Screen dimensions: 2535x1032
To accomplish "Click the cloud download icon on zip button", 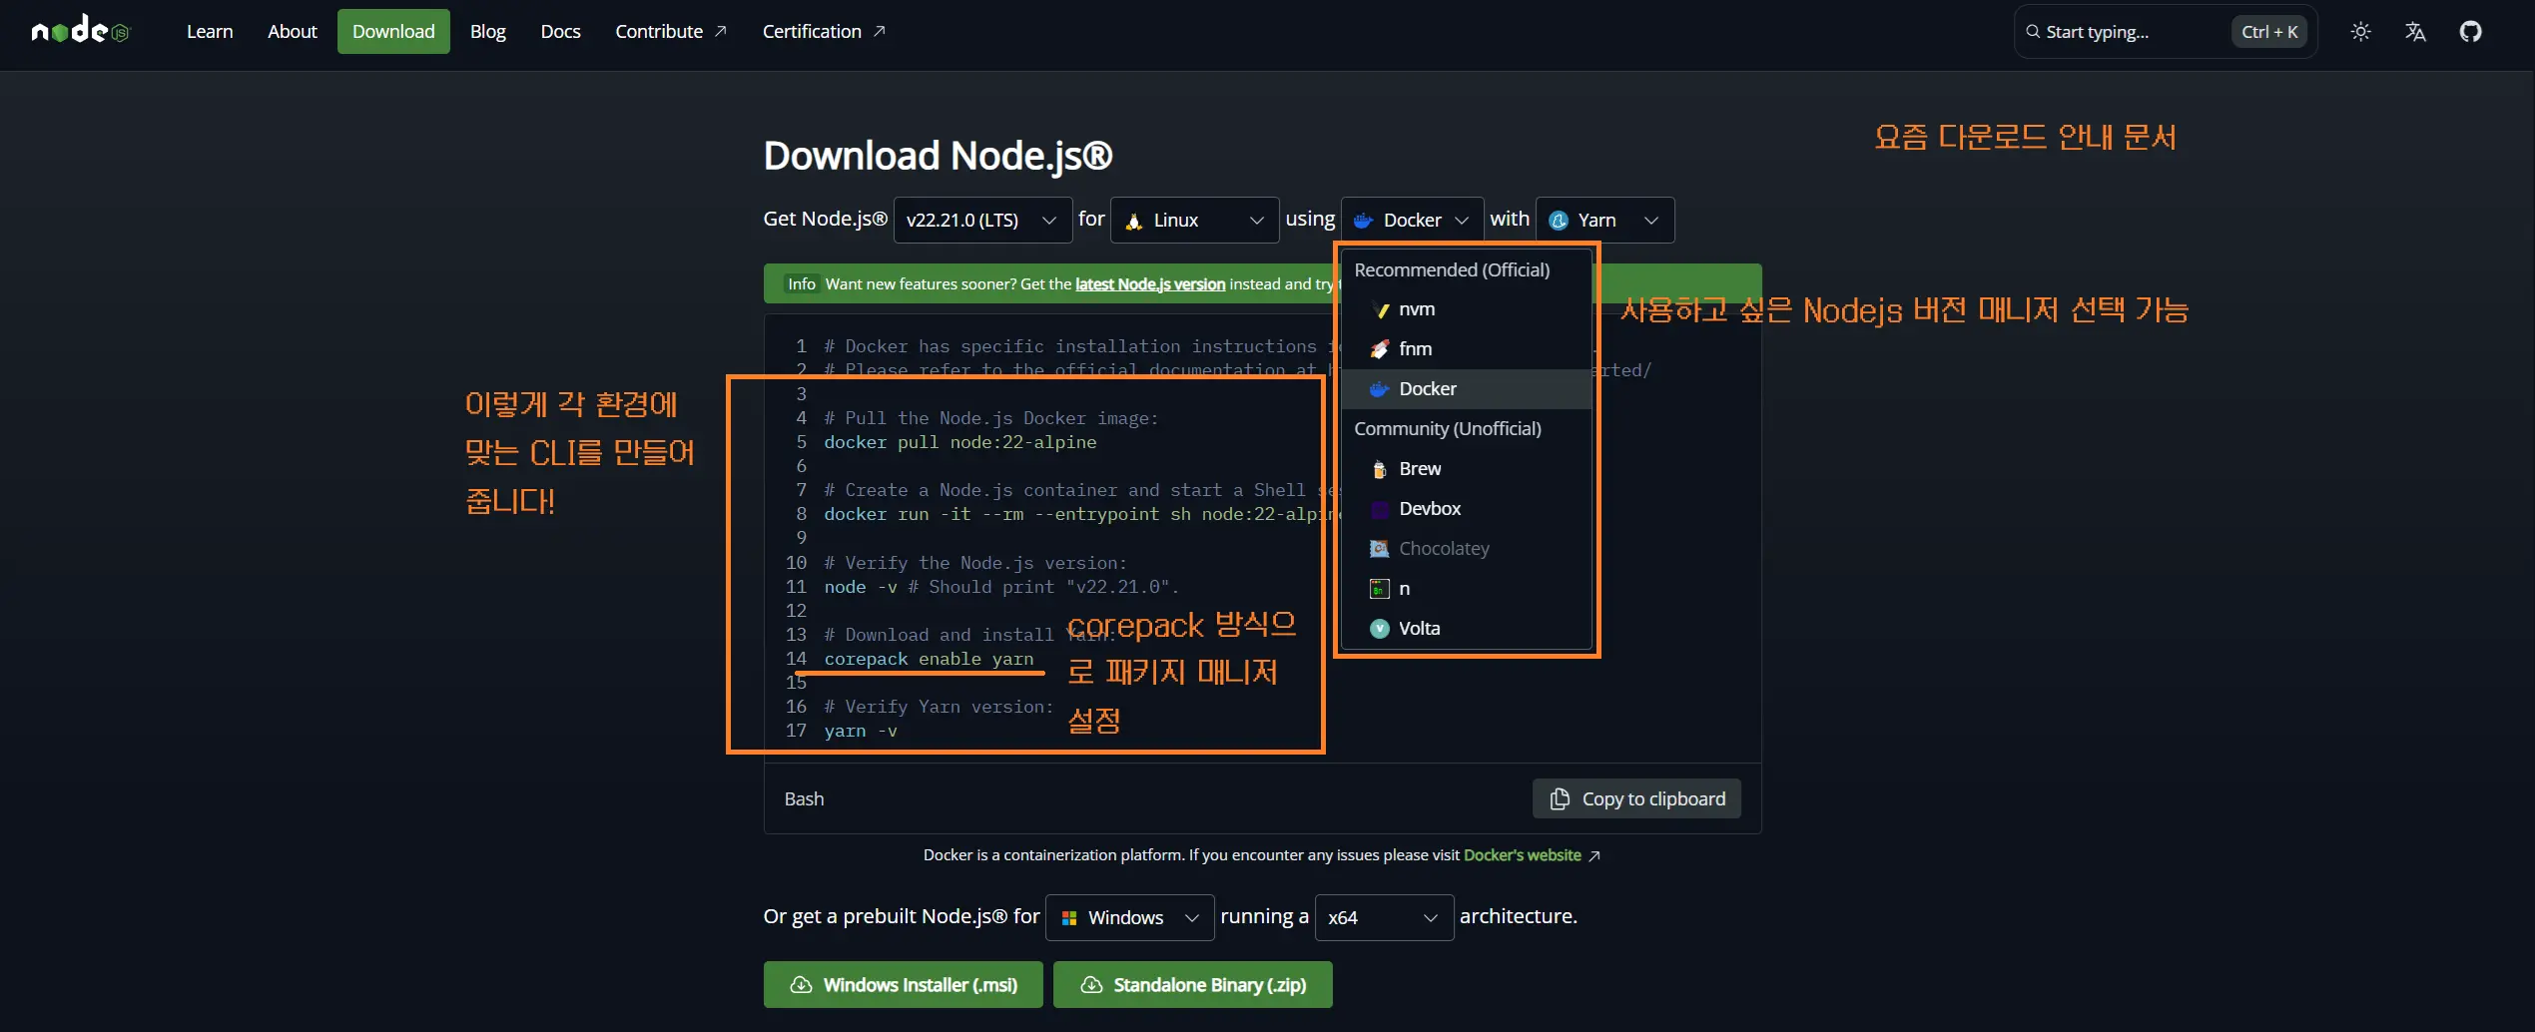I will tap(1091, 985).
